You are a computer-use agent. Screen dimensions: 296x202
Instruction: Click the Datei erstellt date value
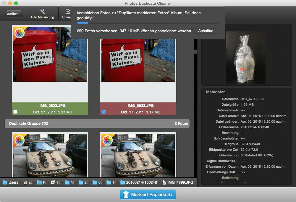pos(264,116)
